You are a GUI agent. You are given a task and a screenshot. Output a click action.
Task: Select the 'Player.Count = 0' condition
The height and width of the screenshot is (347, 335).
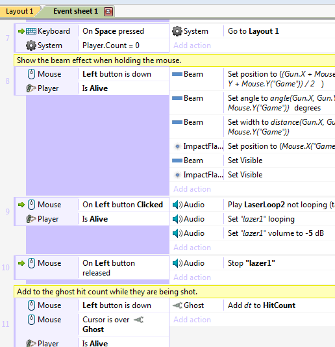tap(111, 45)
